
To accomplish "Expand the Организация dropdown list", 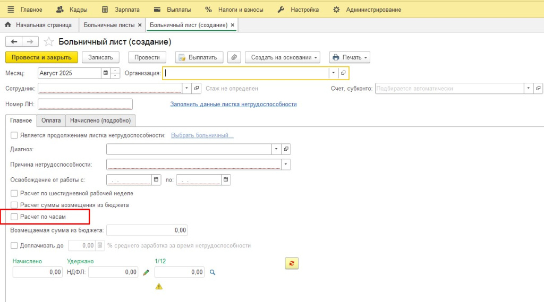I will (334, 73).
